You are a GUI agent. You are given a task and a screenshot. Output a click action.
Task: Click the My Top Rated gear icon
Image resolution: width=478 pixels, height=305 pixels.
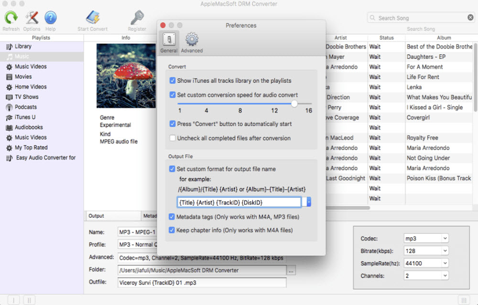9,148
